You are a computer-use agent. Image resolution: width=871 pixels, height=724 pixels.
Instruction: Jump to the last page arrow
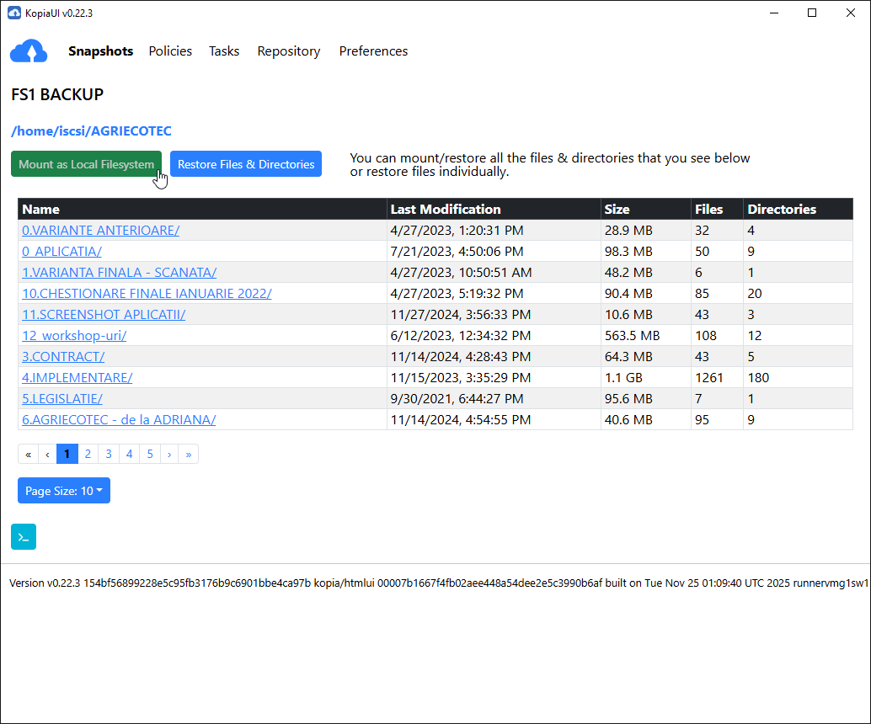coord(188,454)
